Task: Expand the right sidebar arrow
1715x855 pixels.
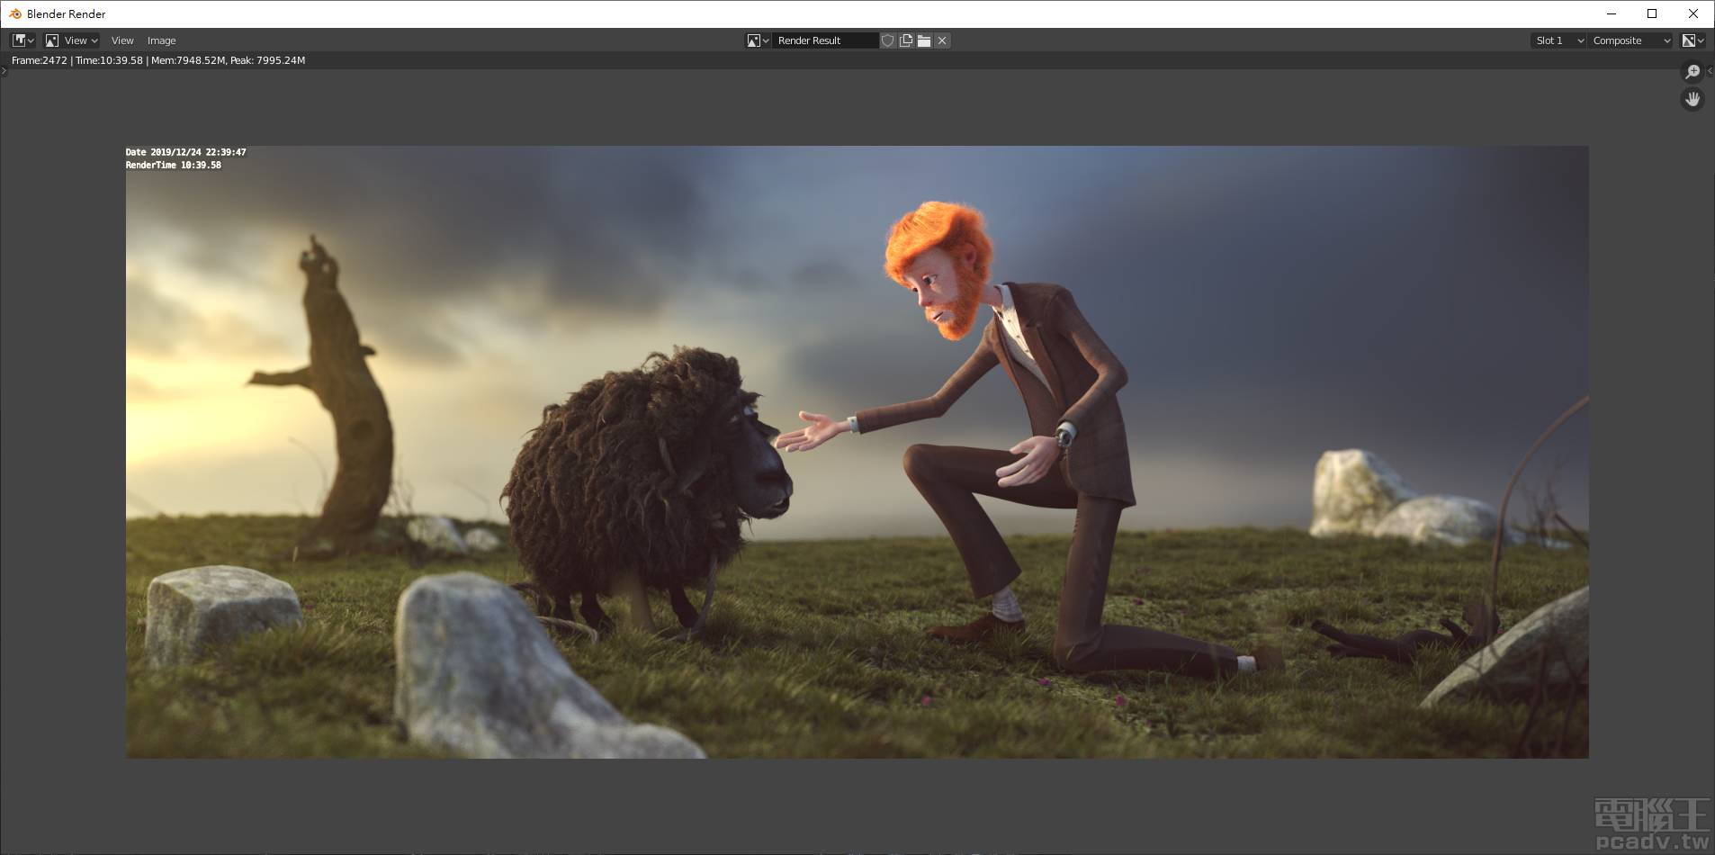Action: point(1710,71)
